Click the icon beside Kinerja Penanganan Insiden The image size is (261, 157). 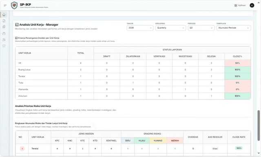pyautogui.click(x=16, y=38)
